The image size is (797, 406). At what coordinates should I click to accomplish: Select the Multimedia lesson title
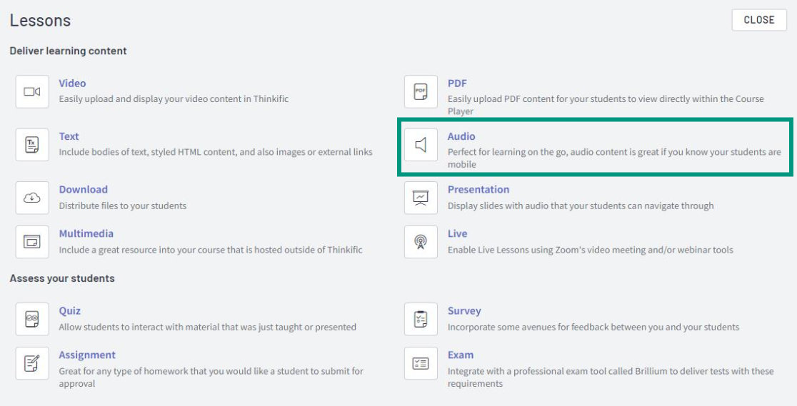[86, 233]
